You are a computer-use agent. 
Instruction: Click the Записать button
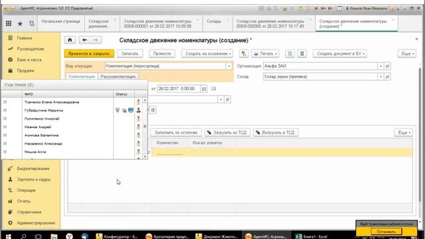(x=130, y=54)
